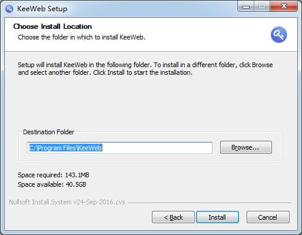Screen dimensions: 302x235
Task: Close the KeeWeb Setup window
Action: 284,6
